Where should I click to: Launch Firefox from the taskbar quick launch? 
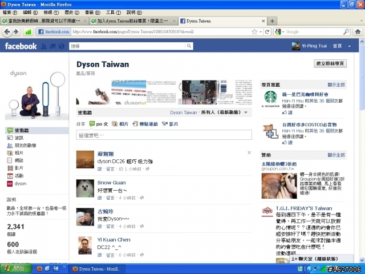point(39,269)
